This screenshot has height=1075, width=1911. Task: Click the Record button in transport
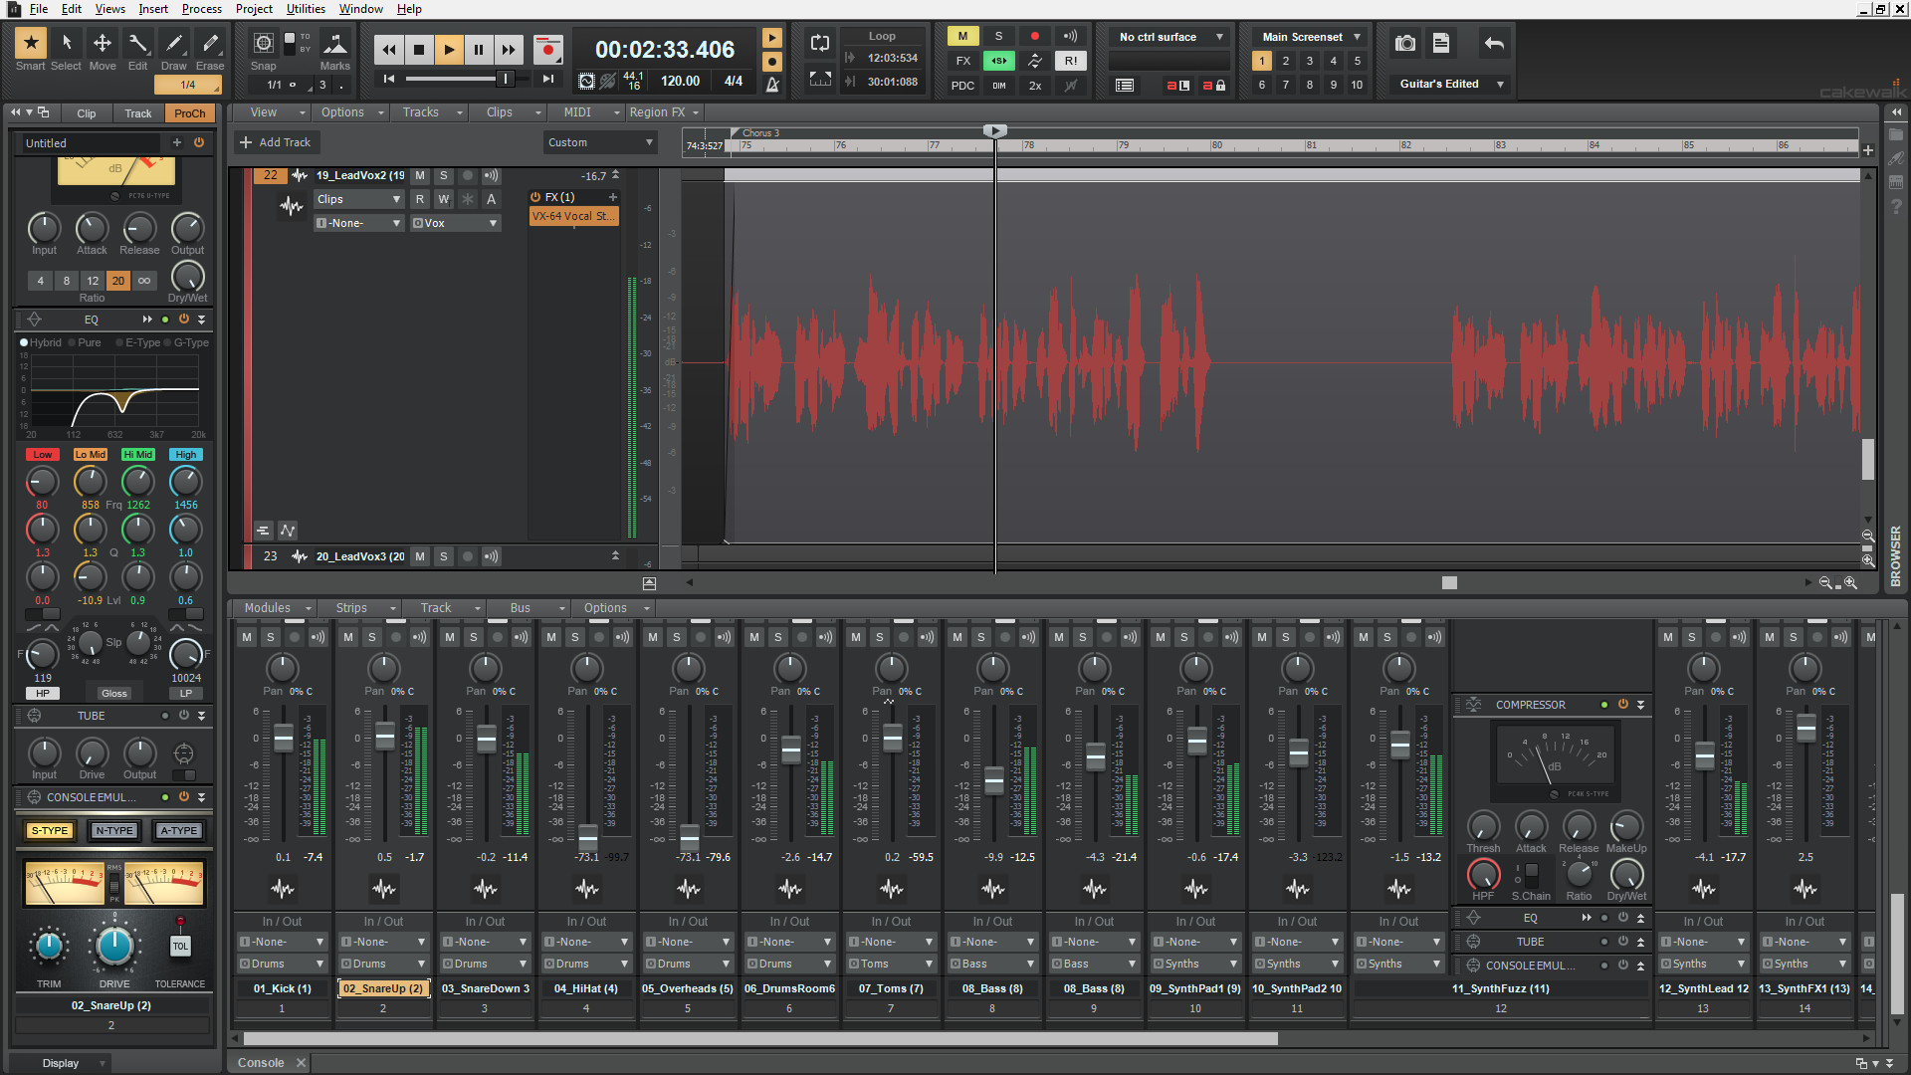(547, 49)
